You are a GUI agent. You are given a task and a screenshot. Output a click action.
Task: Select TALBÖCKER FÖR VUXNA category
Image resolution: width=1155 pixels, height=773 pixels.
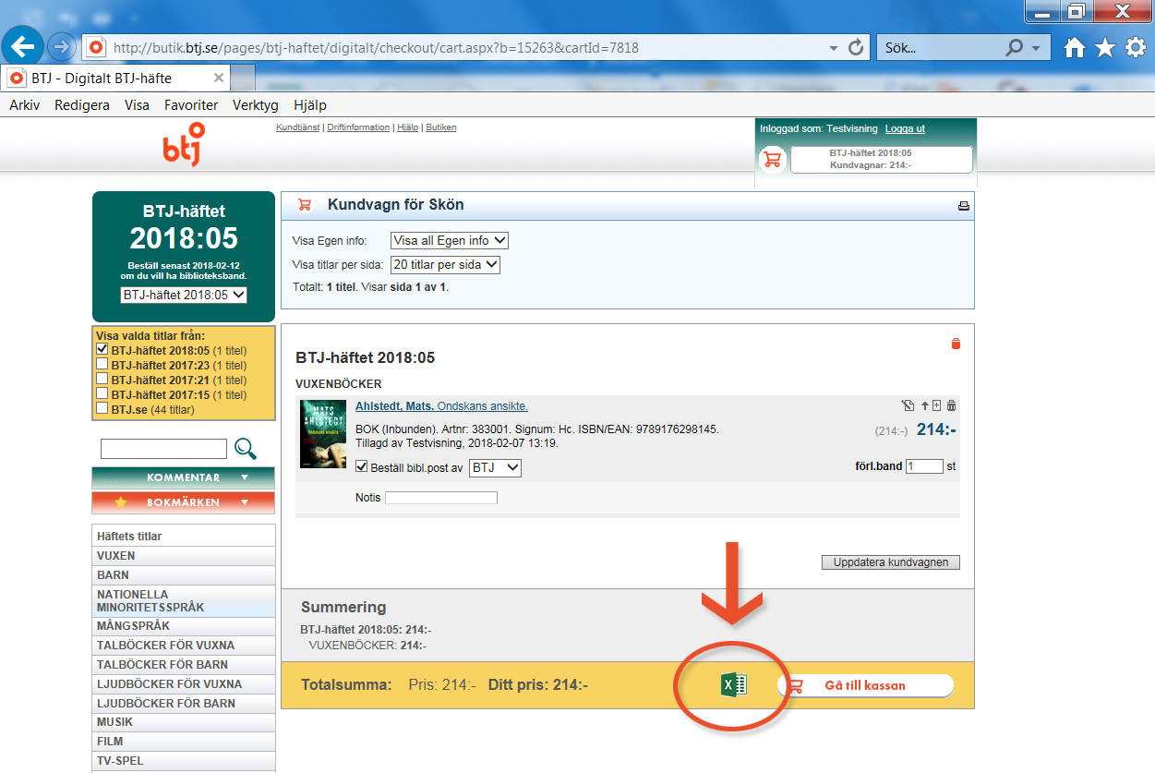pos(184,646)
